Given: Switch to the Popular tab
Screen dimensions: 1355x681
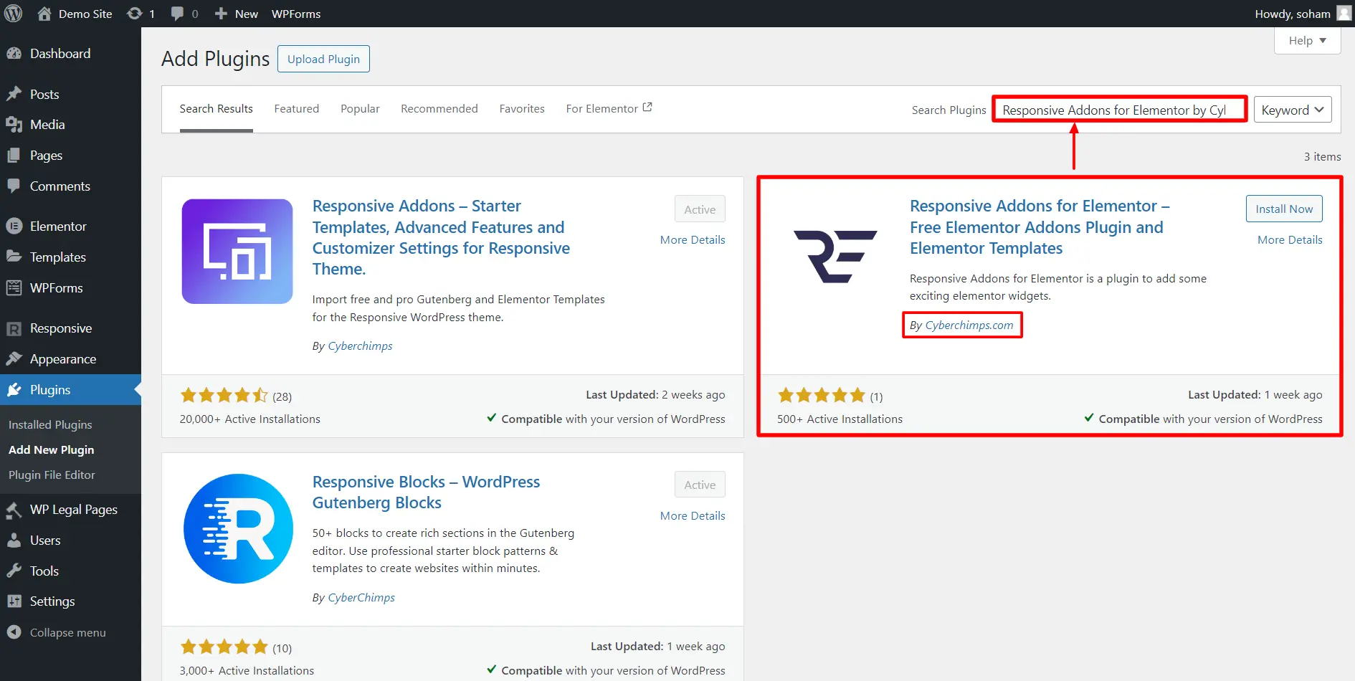Looking at the screenshot, I should click(360, 109).
